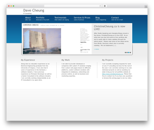Click the IT Consulting tagline
Screen dimensions: 154x130
(x=27, y=14)
